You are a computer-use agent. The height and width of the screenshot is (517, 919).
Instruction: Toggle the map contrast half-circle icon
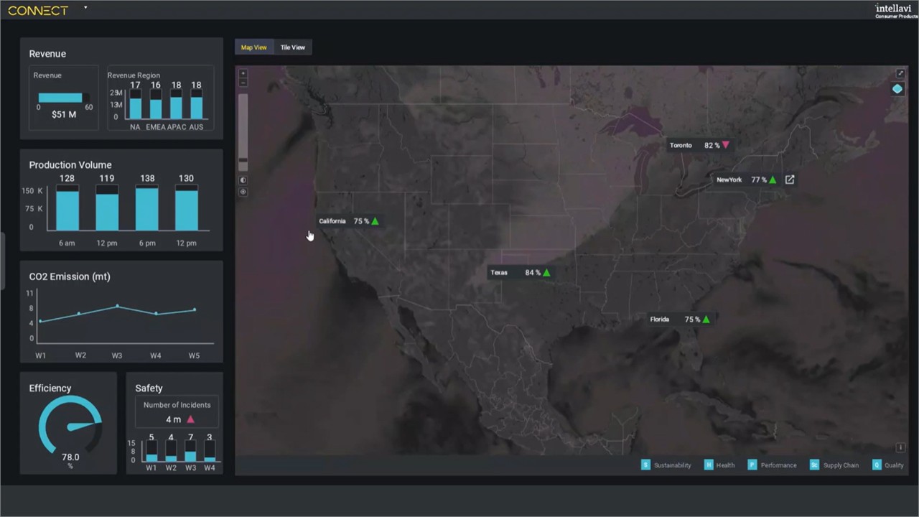click(x=243, y=180)
